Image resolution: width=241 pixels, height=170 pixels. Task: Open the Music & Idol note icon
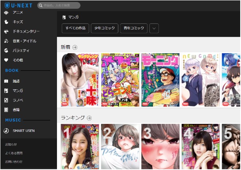click(x=6, y=41)
